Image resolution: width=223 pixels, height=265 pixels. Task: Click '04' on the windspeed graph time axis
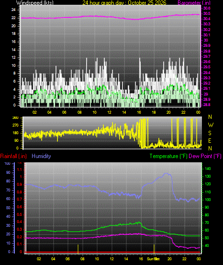49,112
